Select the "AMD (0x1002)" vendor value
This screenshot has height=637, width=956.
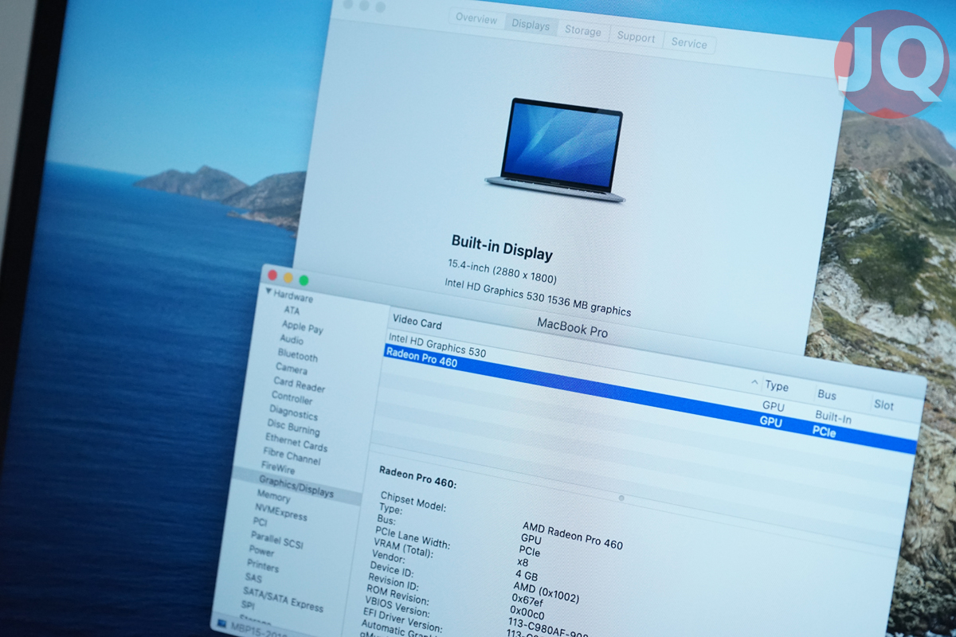tap(547, 592)
